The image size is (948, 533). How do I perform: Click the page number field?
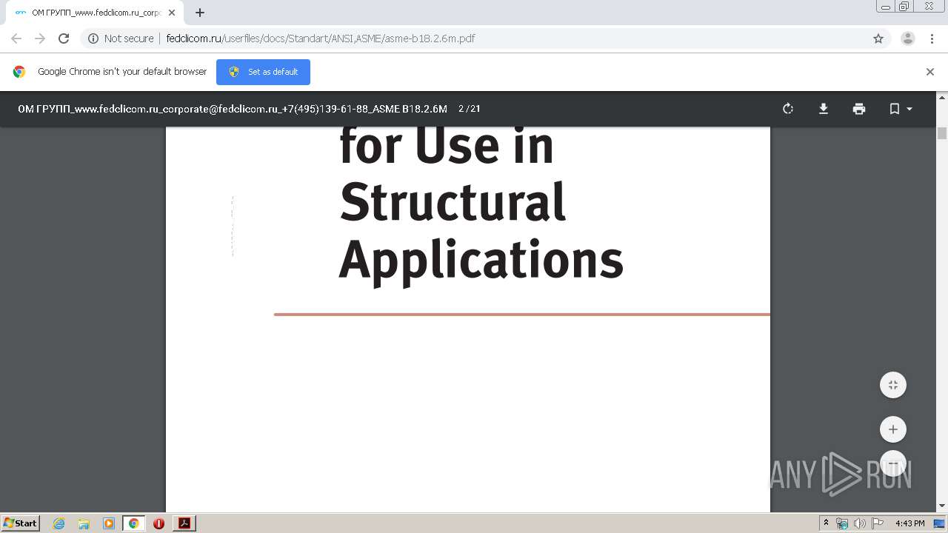click(x=461, y=109)
